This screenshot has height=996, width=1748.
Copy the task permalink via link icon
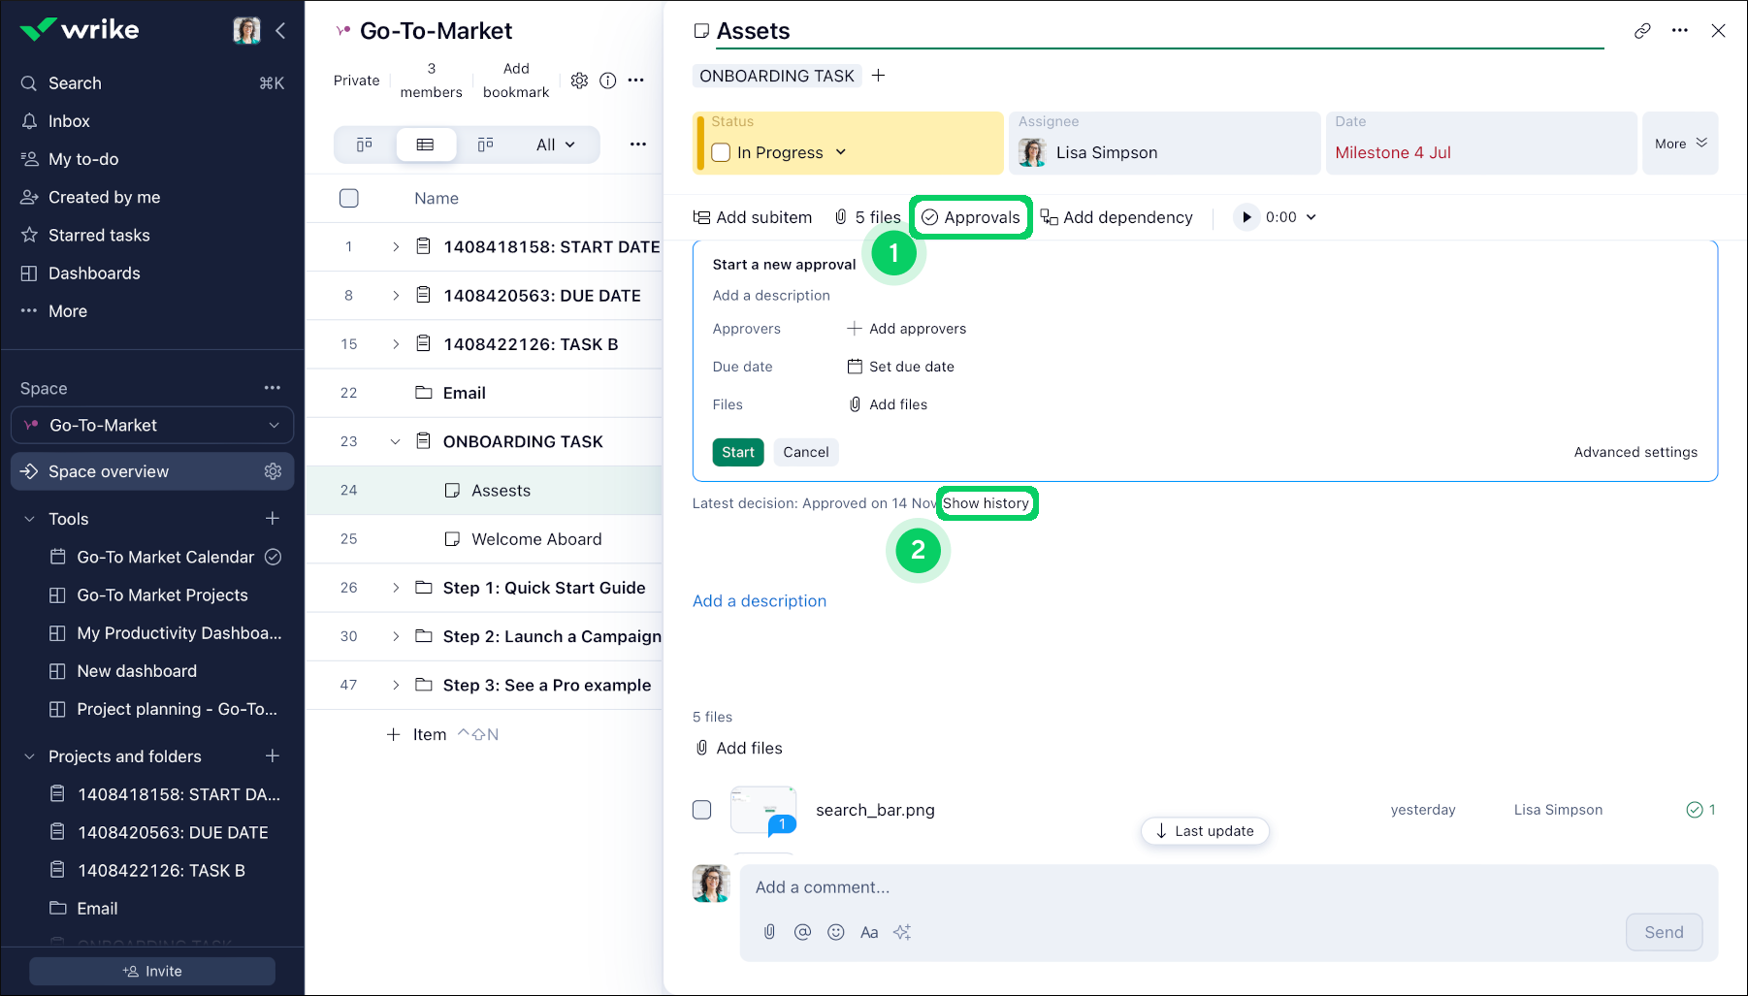1642,31
